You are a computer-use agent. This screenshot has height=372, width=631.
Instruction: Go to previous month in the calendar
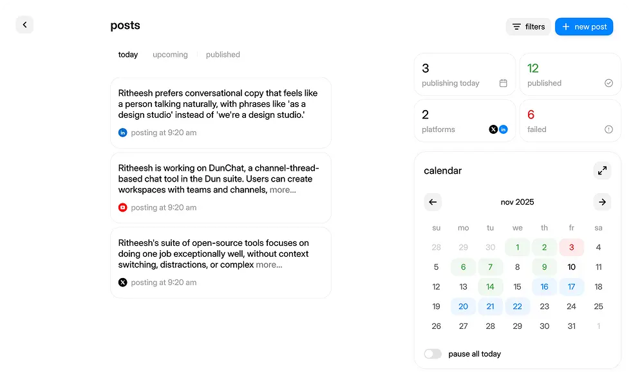coord(433,201)
